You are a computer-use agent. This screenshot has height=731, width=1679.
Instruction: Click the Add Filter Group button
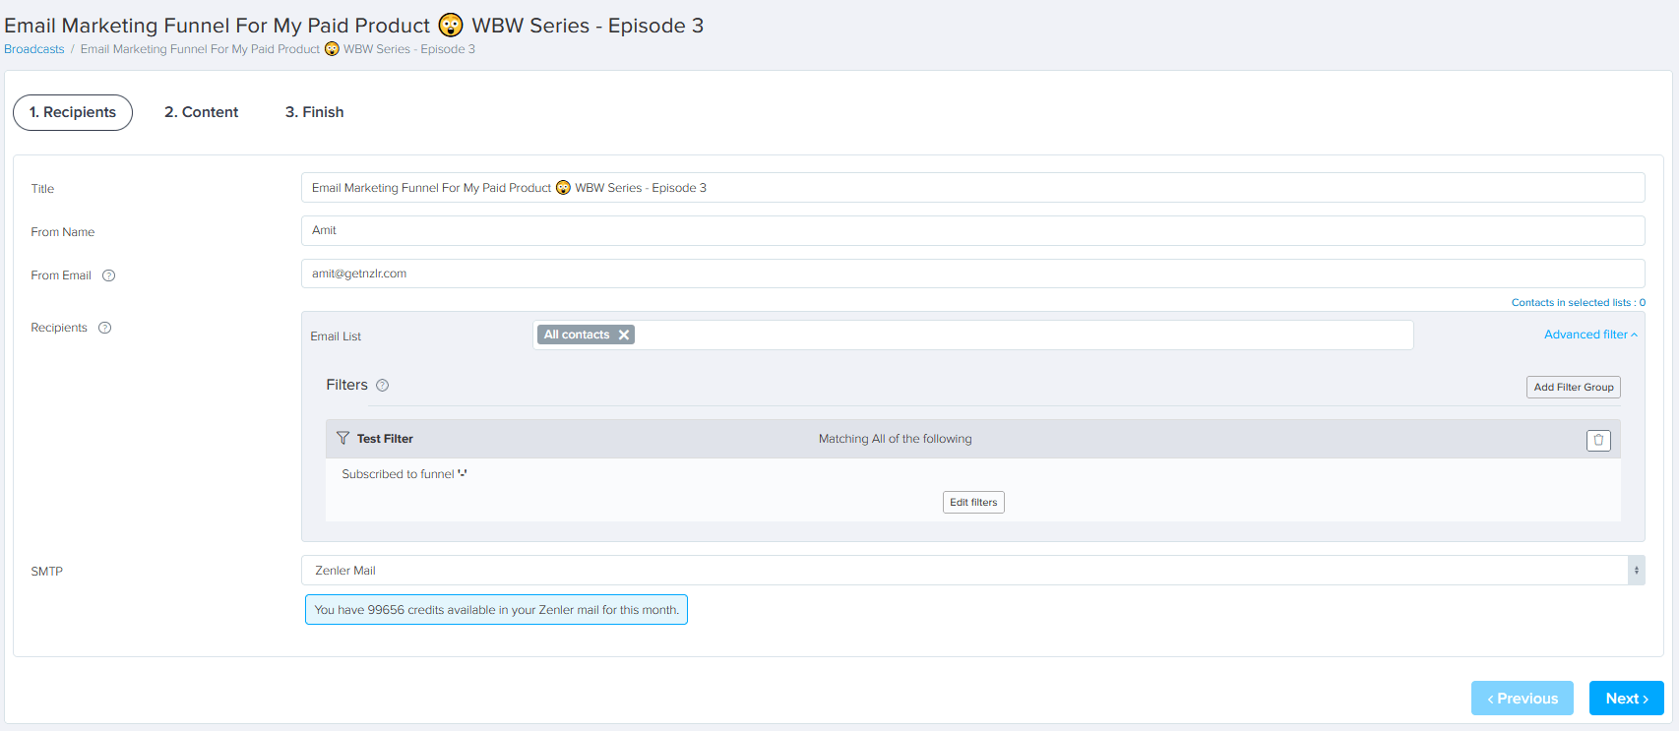pos(1573,388)
